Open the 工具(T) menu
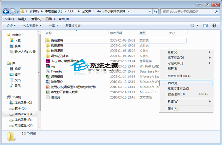This screenshot has height=145, width=222. (x=50, y=19)
